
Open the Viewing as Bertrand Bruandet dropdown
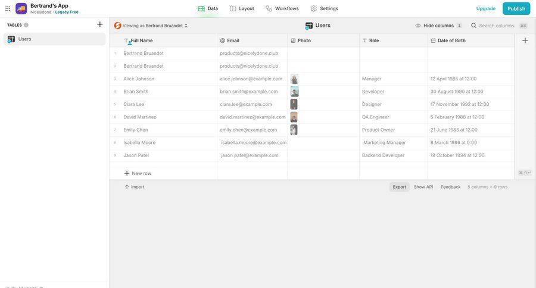pos(151,26)
